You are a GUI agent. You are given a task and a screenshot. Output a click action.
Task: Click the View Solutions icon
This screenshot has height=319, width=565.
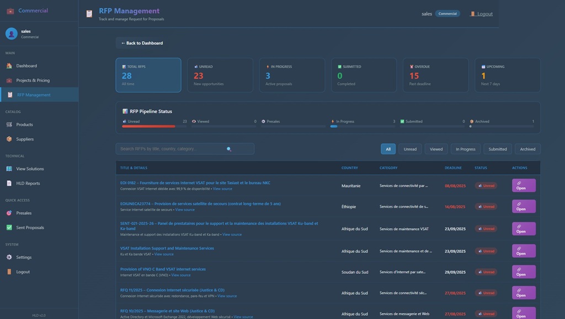coord(9,169)
